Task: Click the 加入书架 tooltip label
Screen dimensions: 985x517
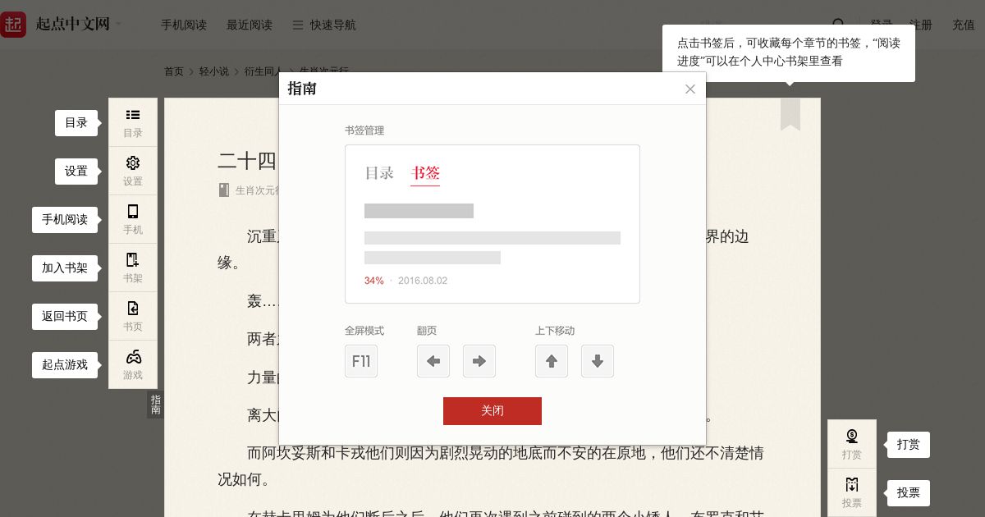Action: point(65,268)
